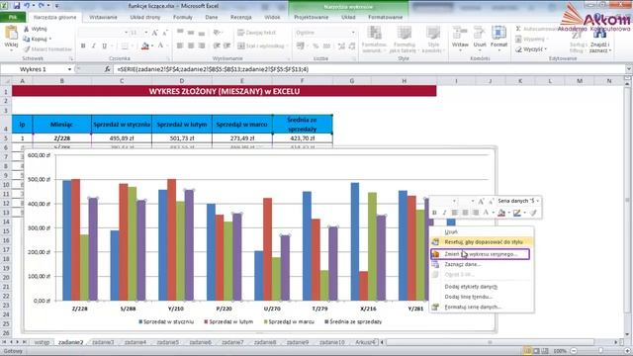
Task: Click Znajdź i zaznacz binoculars icon
Action: 600,34
